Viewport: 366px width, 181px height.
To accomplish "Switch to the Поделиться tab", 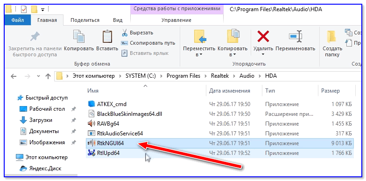I will tap(85, 20).
